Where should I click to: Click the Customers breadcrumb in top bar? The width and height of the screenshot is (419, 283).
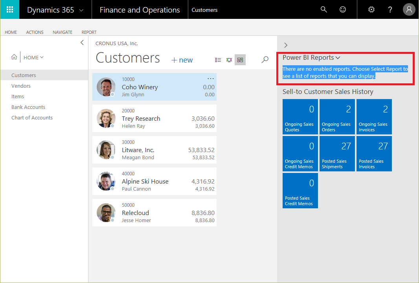[x=204, y=10]
